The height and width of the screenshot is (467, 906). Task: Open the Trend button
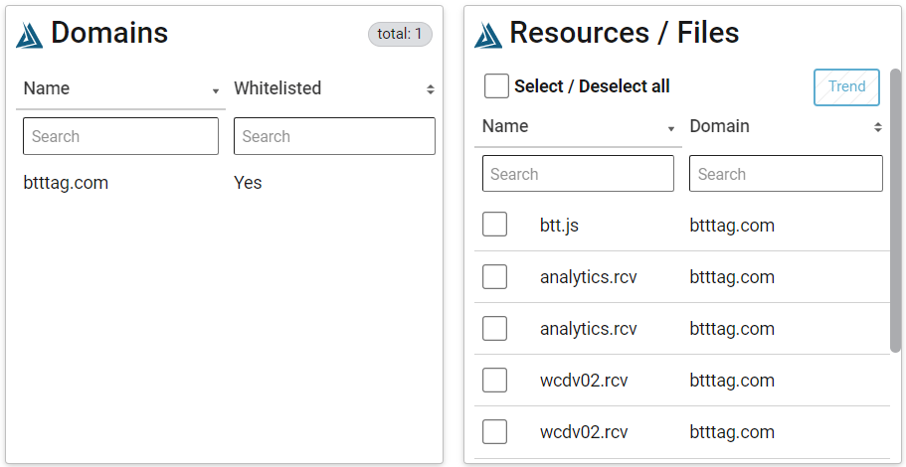(x=846, y=87)
